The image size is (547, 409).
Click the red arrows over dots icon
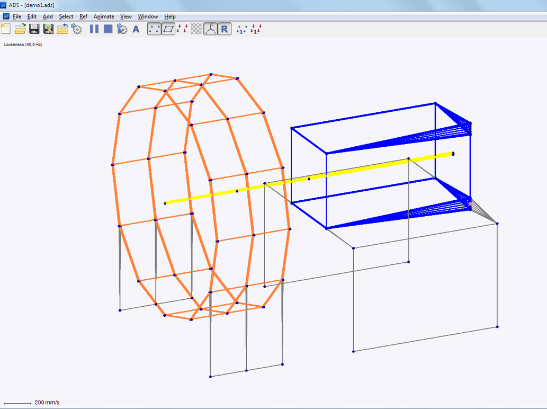click(x=182, y=29)
